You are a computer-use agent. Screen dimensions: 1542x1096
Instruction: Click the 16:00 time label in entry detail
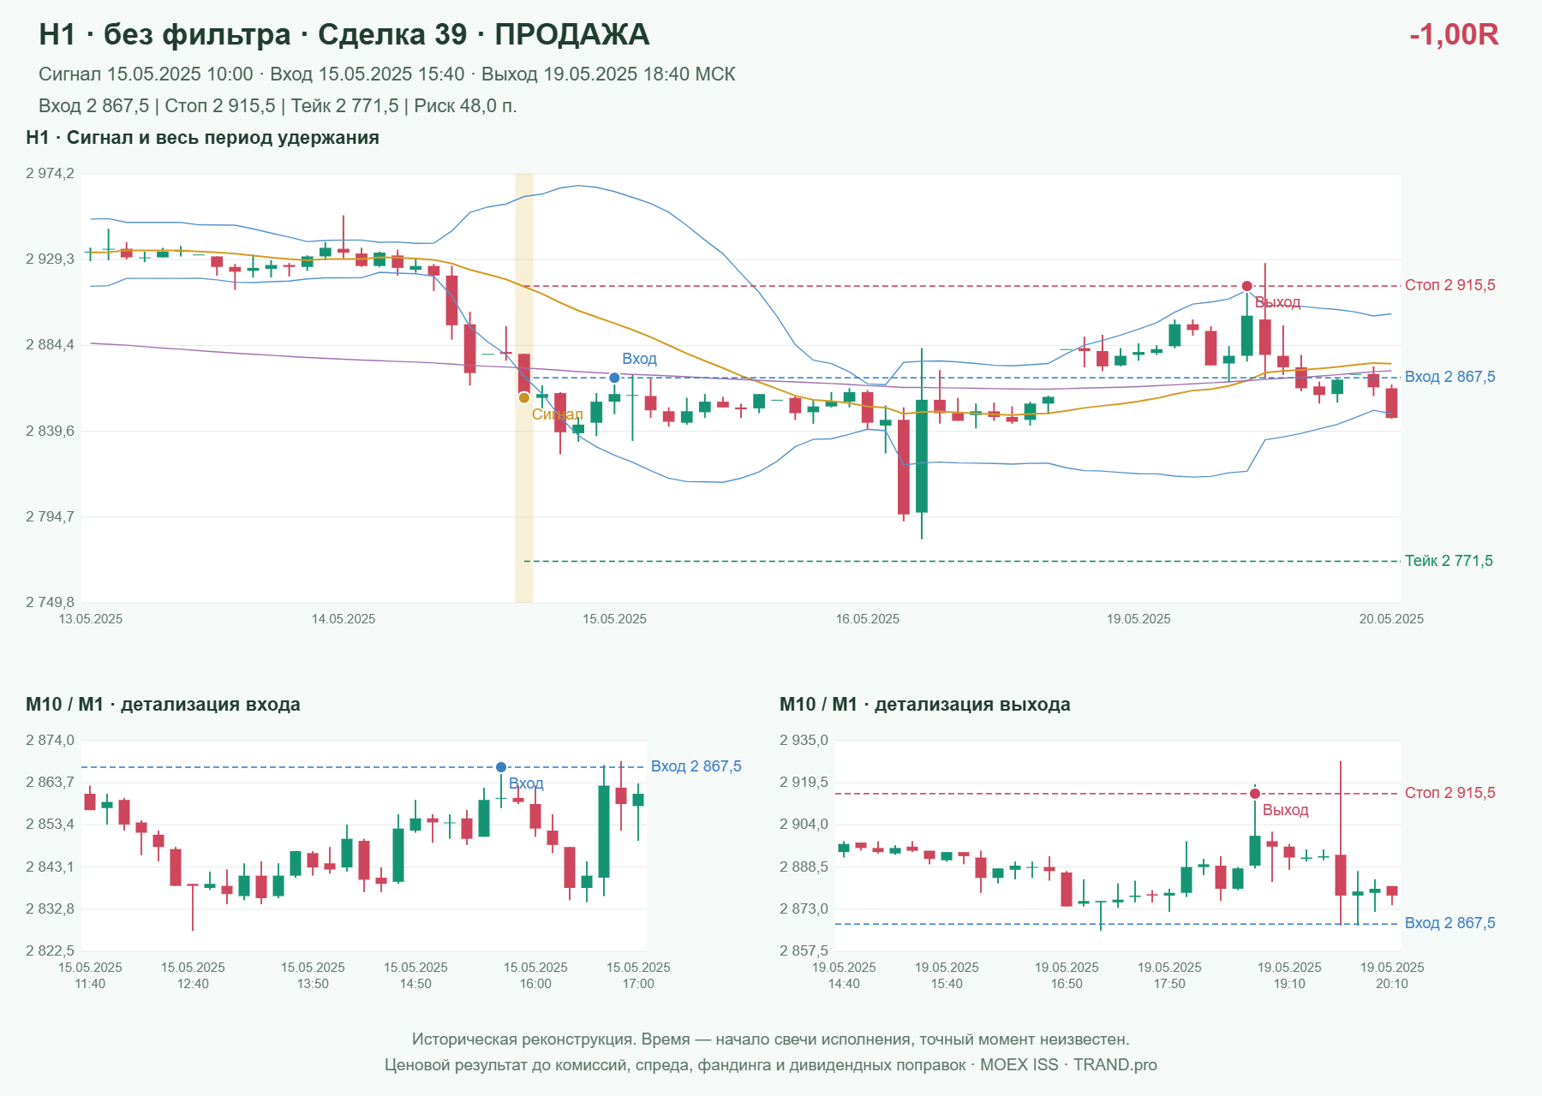click(535, 984)
